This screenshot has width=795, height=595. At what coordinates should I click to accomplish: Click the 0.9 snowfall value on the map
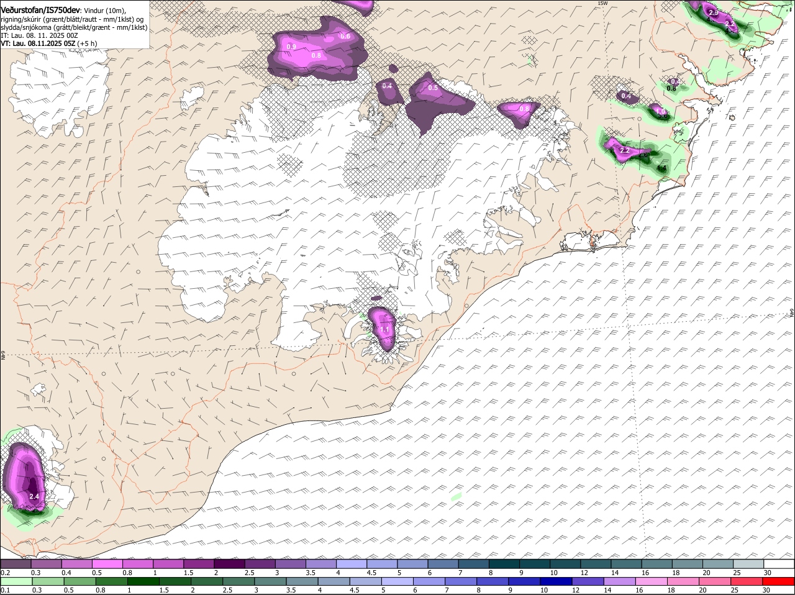[x=291, y=47]
